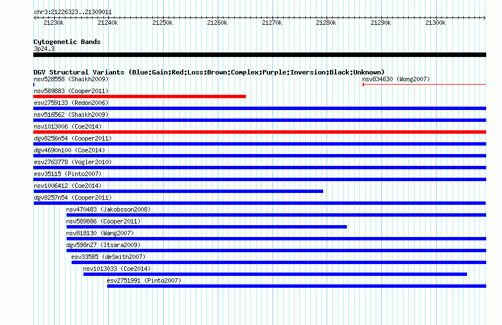Click the DGV Structural Variants track title
Screen dimensions: 502x325
(209, 72)
